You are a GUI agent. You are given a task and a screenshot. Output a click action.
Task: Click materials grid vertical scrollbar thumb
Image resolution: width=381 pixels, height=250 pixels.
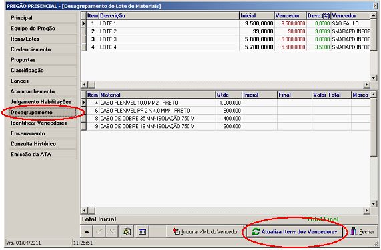[x=374, y=127]
